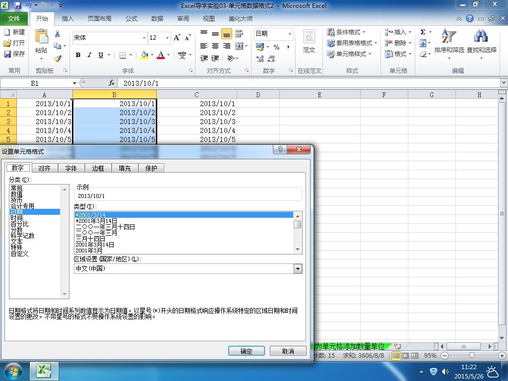Viewport: 508px width, 381px height.
Task: Click the zoom slider handle
Action: click(472, 355)
